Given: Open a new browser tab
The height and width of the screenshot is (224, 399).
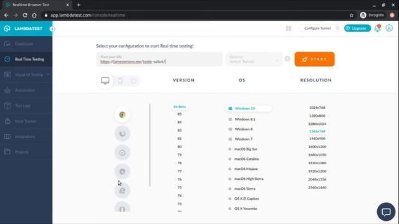Looking at the screenshot, I should [79, 5].
